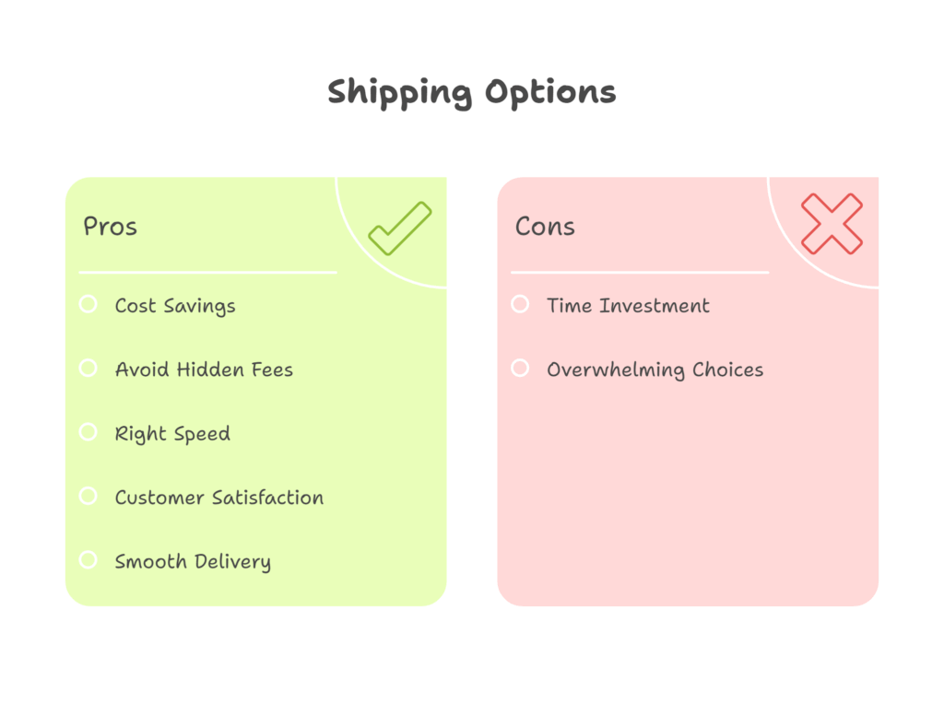Select the Time Investment label
The width and height of the screenshot is (944, 704).
(x=628, y=306)
